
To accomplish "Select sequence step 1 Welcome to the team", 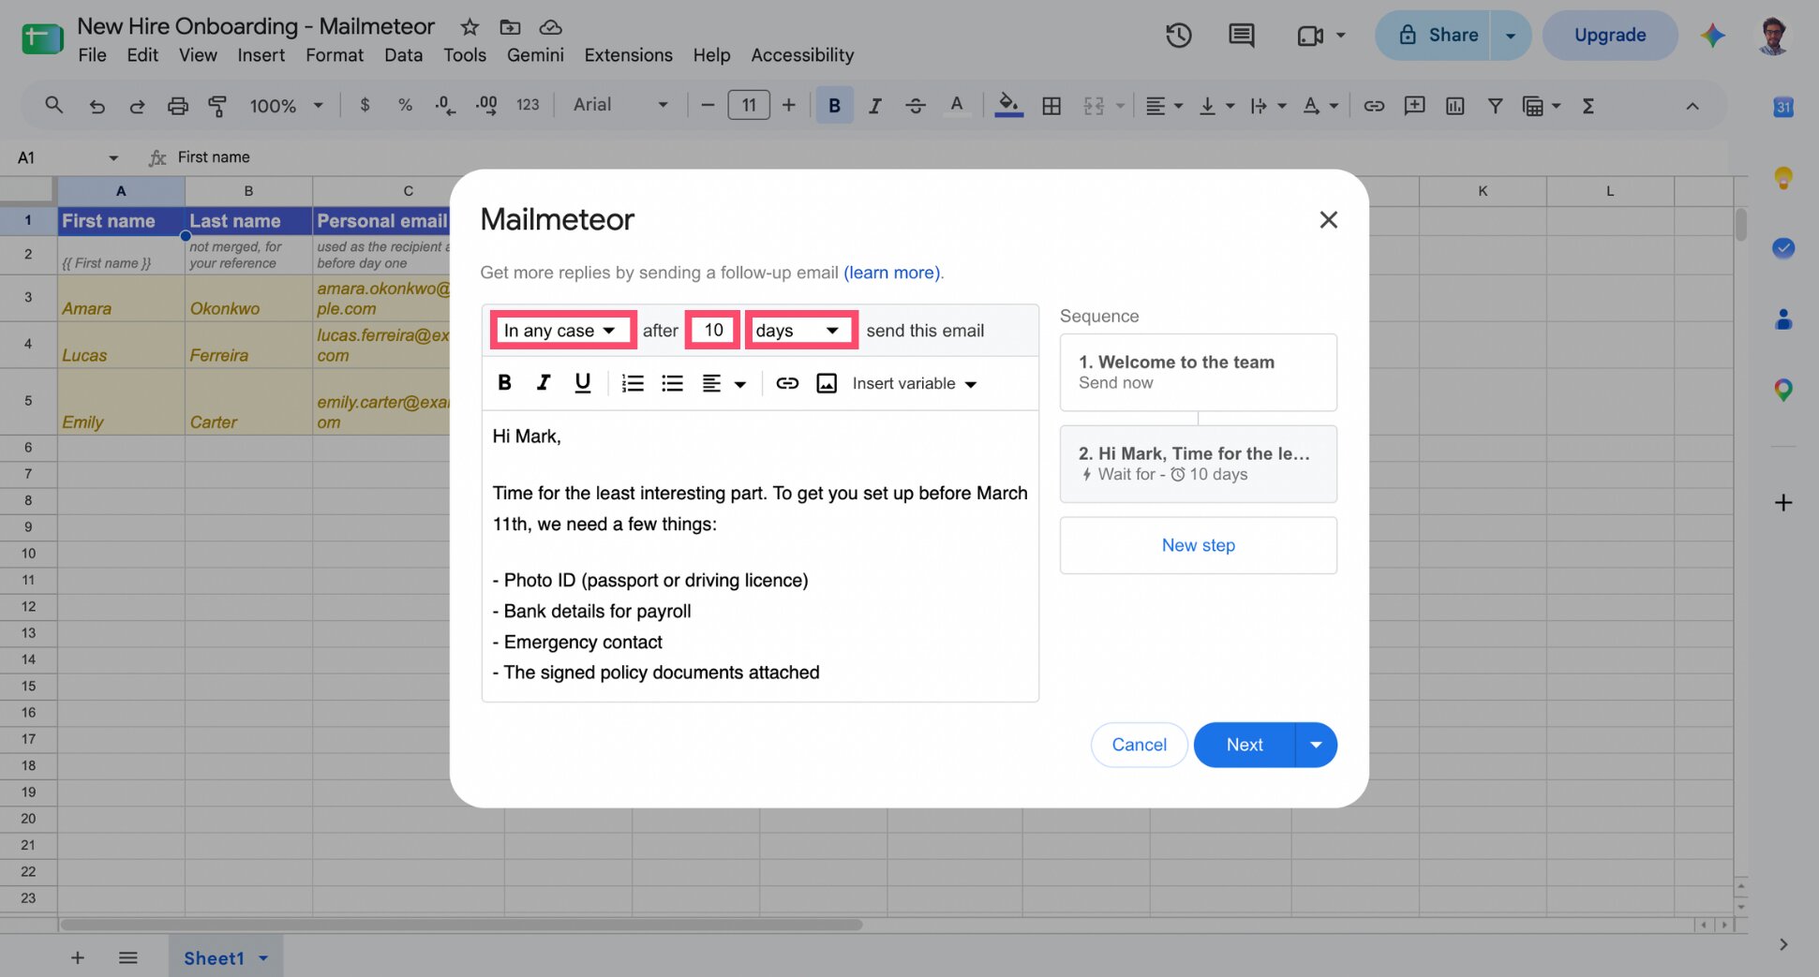I will (x=1198, y=372).
